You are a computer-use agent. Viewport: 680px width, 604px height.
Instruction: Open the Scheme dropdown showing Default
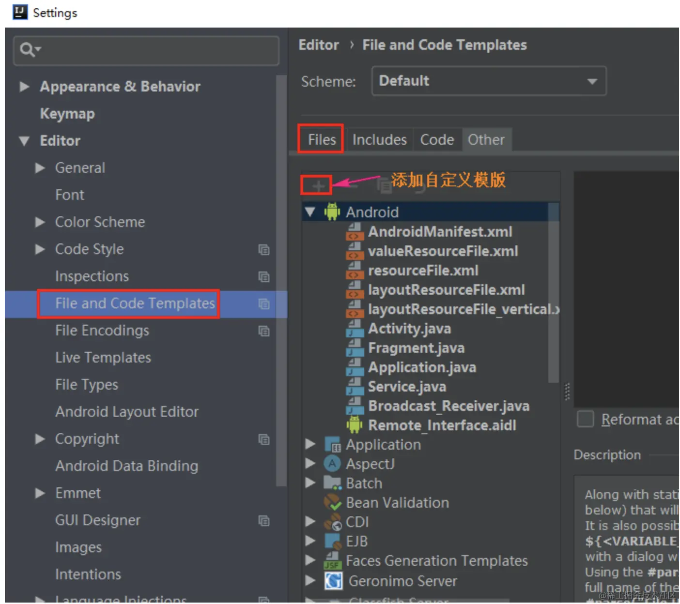[x=489, y=81]
